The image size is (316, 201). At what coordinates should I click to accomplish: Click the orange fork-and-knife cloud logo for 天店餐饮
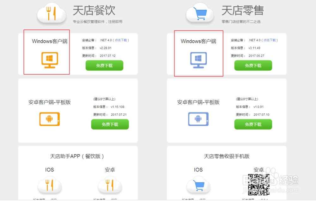coord(52,13)
